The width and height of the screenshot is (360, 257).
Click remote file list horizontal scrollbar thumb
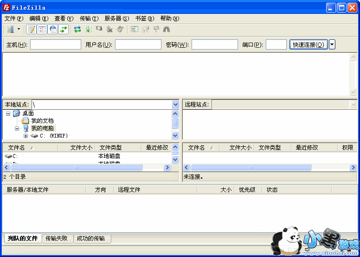tap(251, 167)
